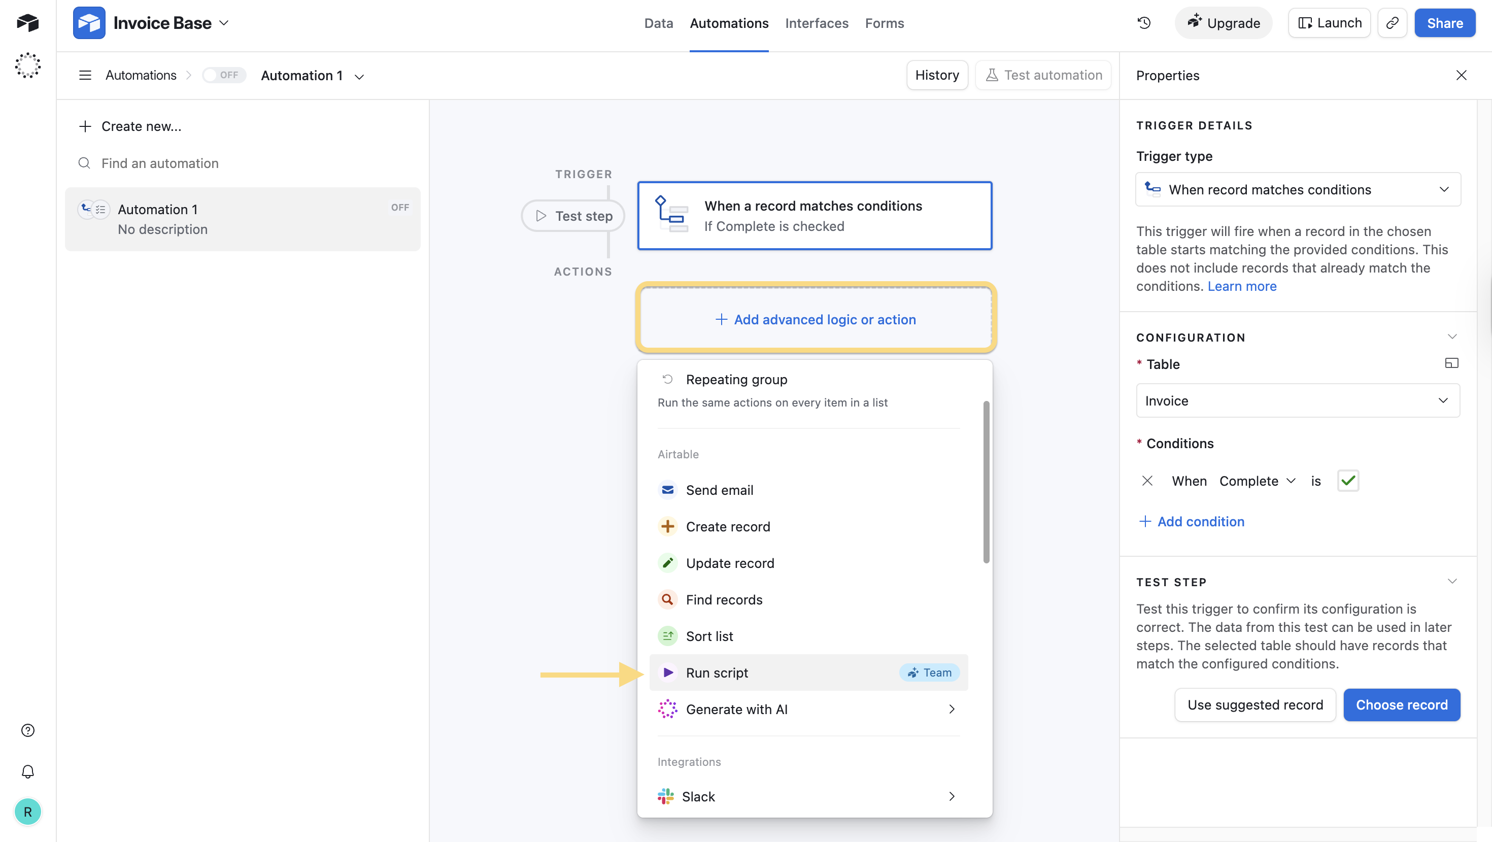Open the user avatar R
Image resolution: width=1492 pixels, height=842 pixels.
tap(28, 812)
